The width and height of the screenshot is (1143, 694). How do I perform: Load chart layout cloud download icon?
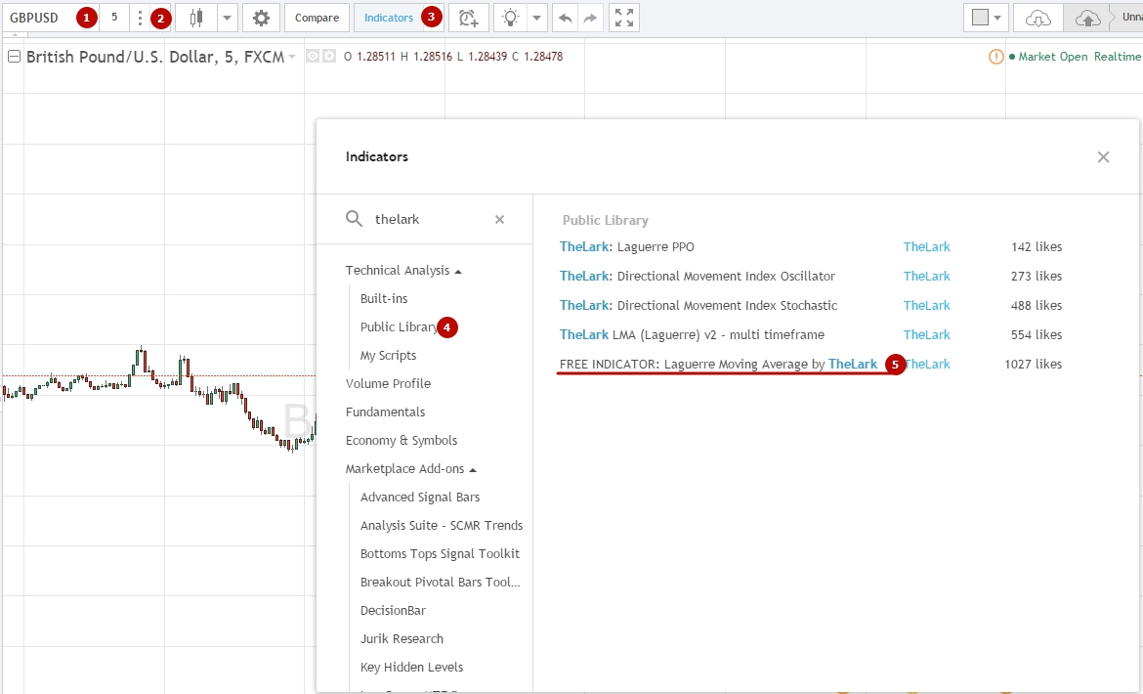[x=1038, y=18]
